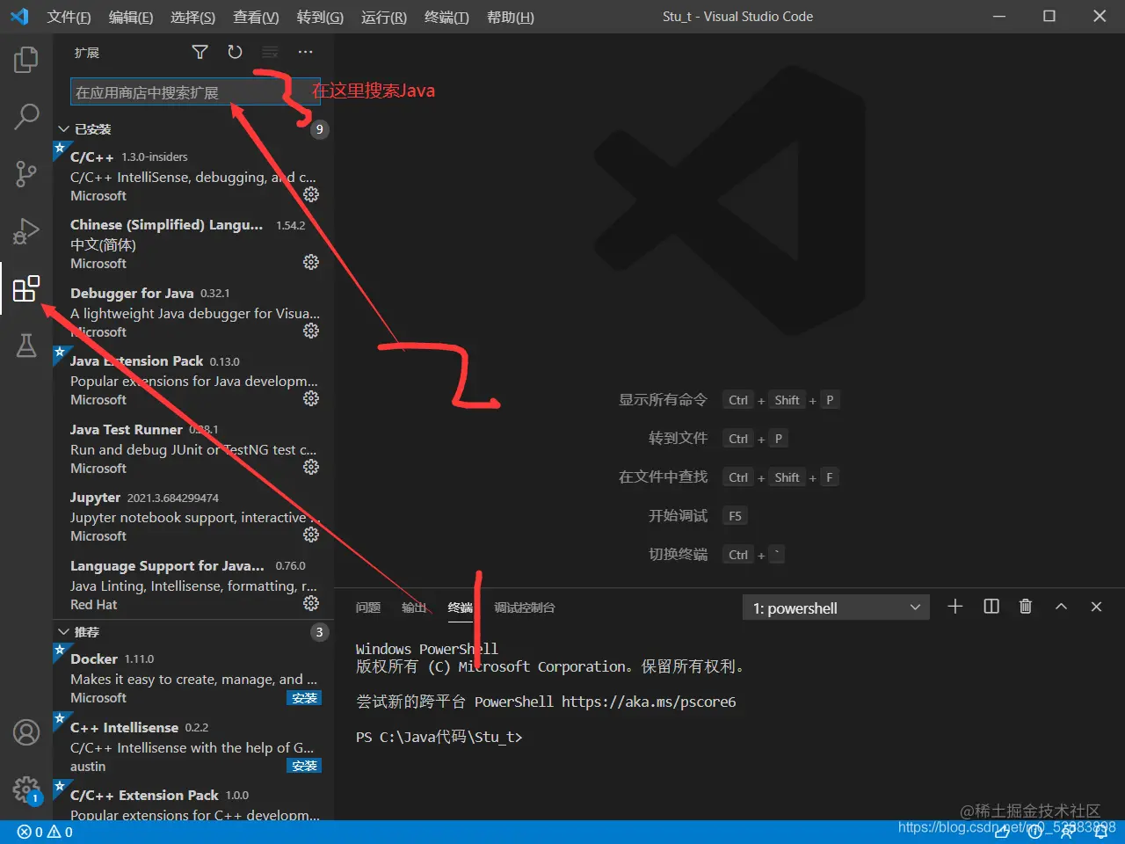Open the Search view in activity bar
The width and height of the screenshot is (1125, 844).
click(26, 116)
